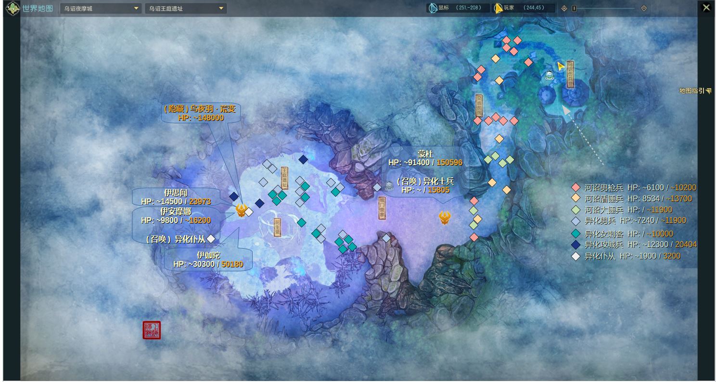This screenshot has width=716, height=382.
Task: Click the 异化男兵 legend diamond
Action: (575, 221)
